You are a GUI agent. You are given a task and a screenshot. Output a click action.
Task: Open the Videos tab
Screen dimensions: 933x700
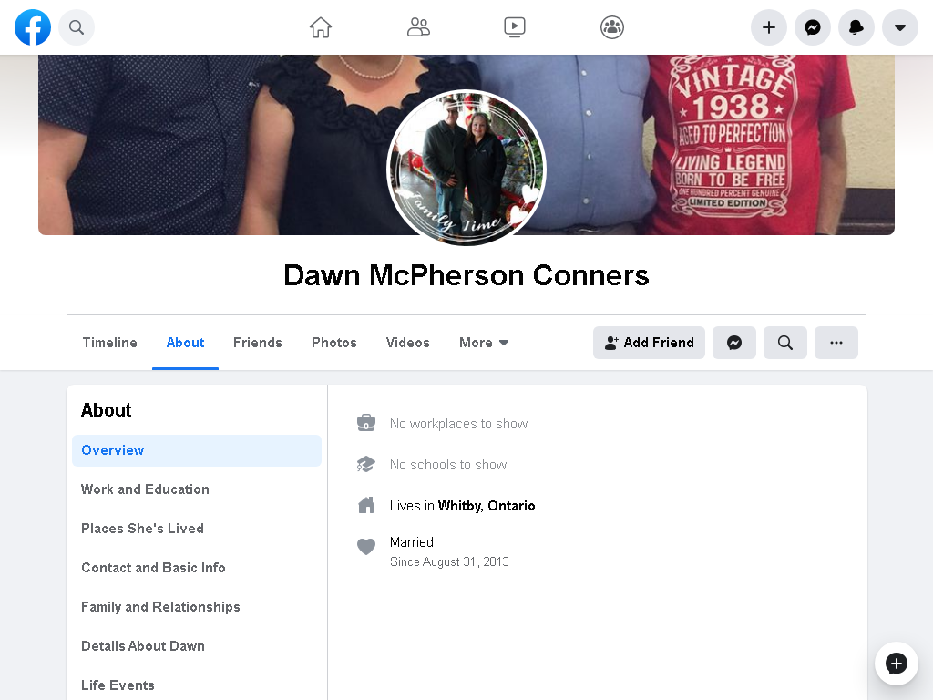tap(407, 343)
